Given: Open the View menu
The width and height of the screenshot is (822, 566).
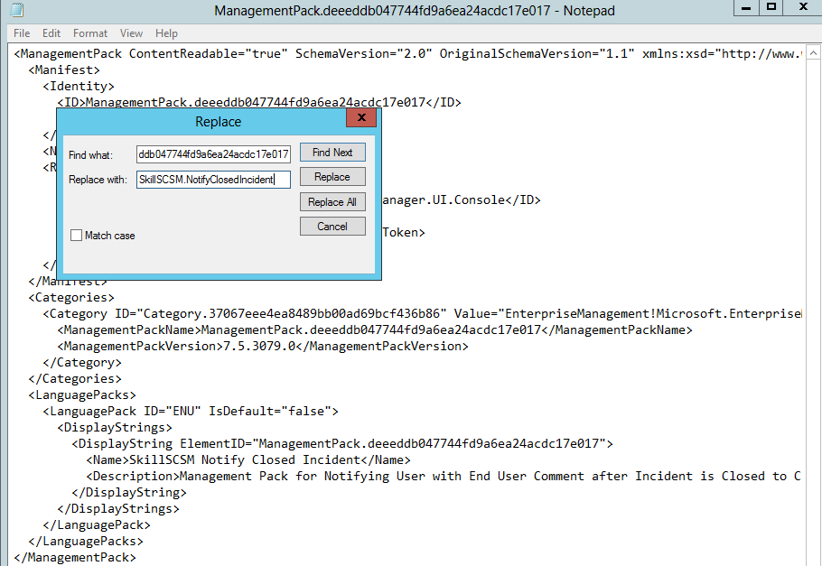Looking at the screenshot, I should 131,33.
